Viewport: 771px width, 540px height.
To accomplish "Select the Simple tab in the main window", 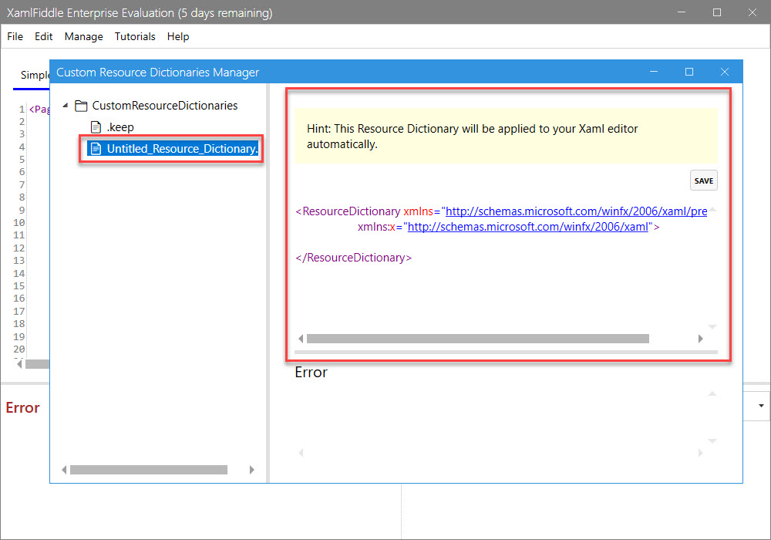I will click(x=35, y=75).
